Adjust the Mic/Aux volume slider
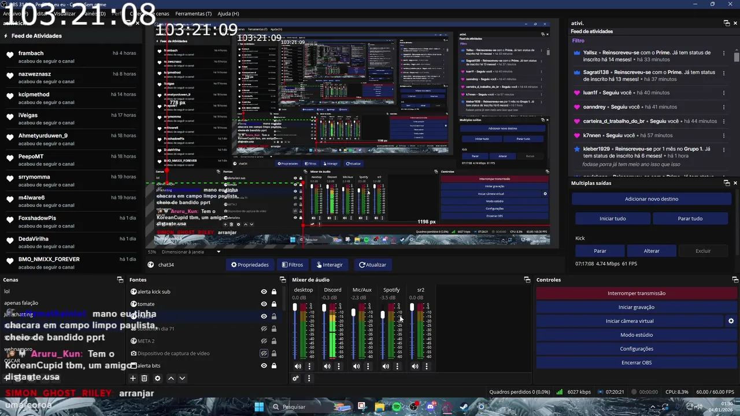 tap(353, 332)
